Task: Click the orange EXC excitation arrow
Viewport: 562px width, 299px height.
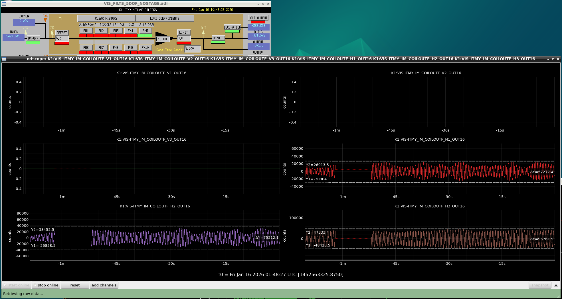Action: [45, 20]
